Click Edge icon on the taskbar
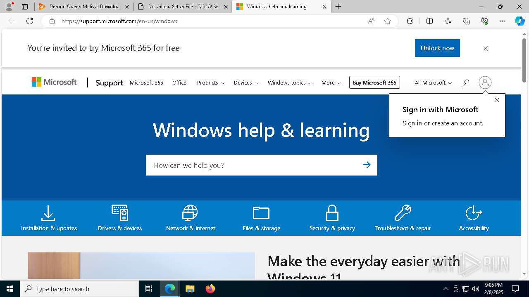Image resolution: width=529 pixels, height=297 pixels. (170, 289)
